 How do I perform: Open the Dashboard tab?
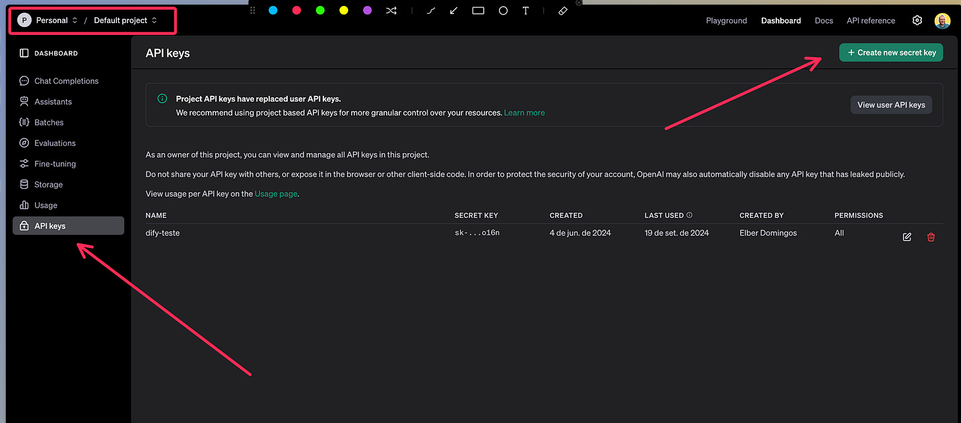point(781,20)
